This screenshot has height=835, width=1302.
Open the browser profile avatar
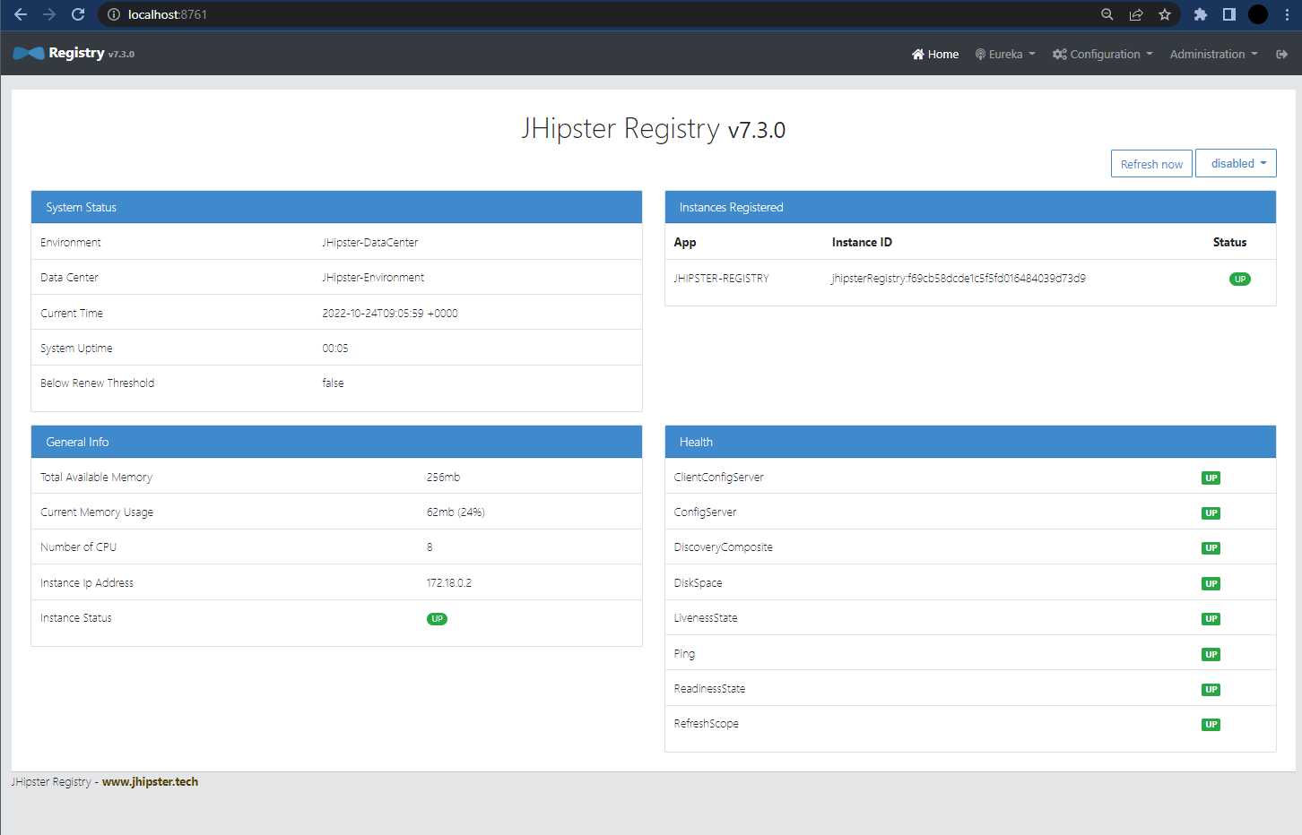coord(1258,14)
